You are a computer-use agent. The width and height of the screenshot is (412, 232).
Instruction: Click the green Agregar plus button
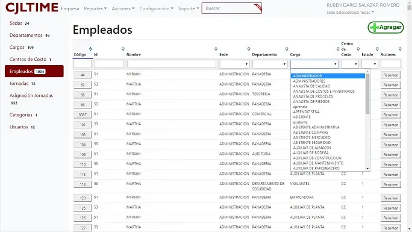[x=385, y=27]
